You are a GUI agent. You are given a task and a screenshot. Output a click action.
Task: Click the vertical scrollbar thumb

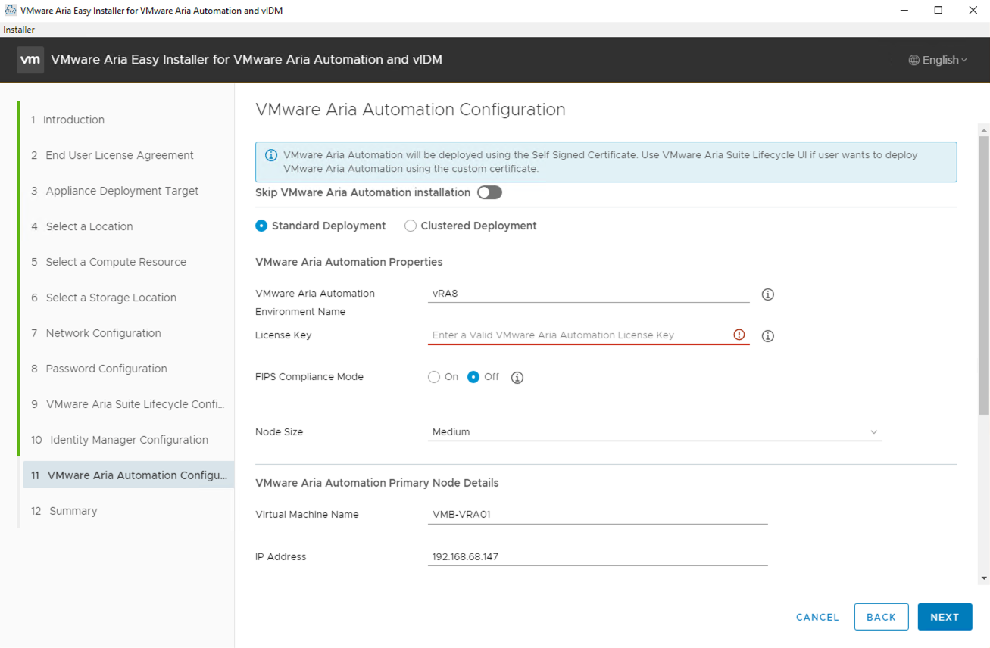coord(984,276)
